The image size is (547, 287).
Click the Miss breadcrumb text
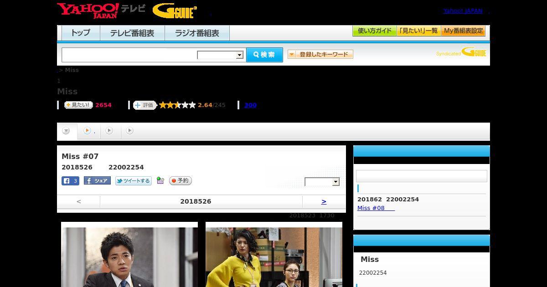[72, 70]
